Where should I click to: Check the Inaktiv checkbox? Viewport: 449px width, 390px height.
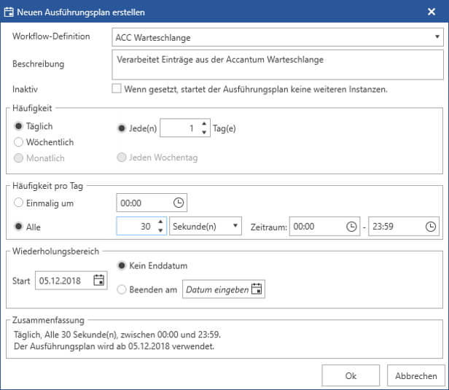tap(117, 88)
